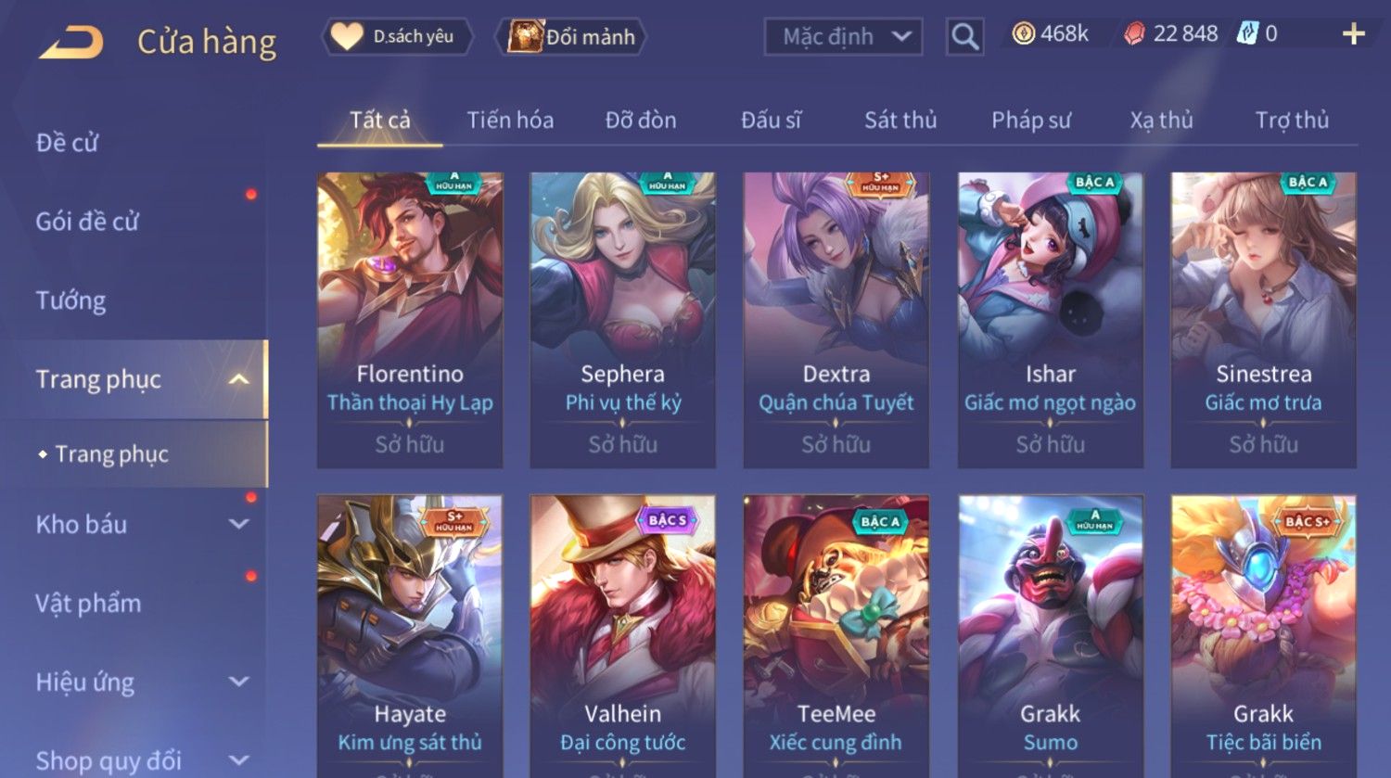The width and height of the screenshot is (1391, 778).
Task: Switch to the Tiến hóa tab
Action: (510, 120)
